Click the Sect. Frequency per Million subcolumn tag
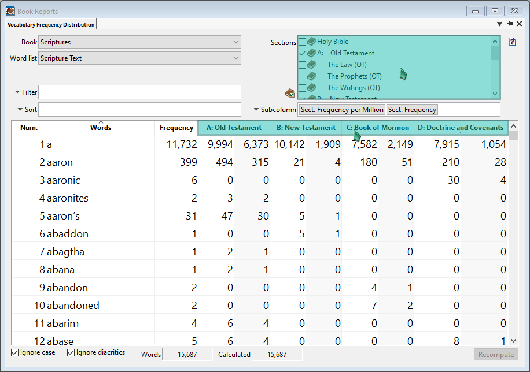Image resolution: width=530 pixels, height=372 pixels. (342, 110)
